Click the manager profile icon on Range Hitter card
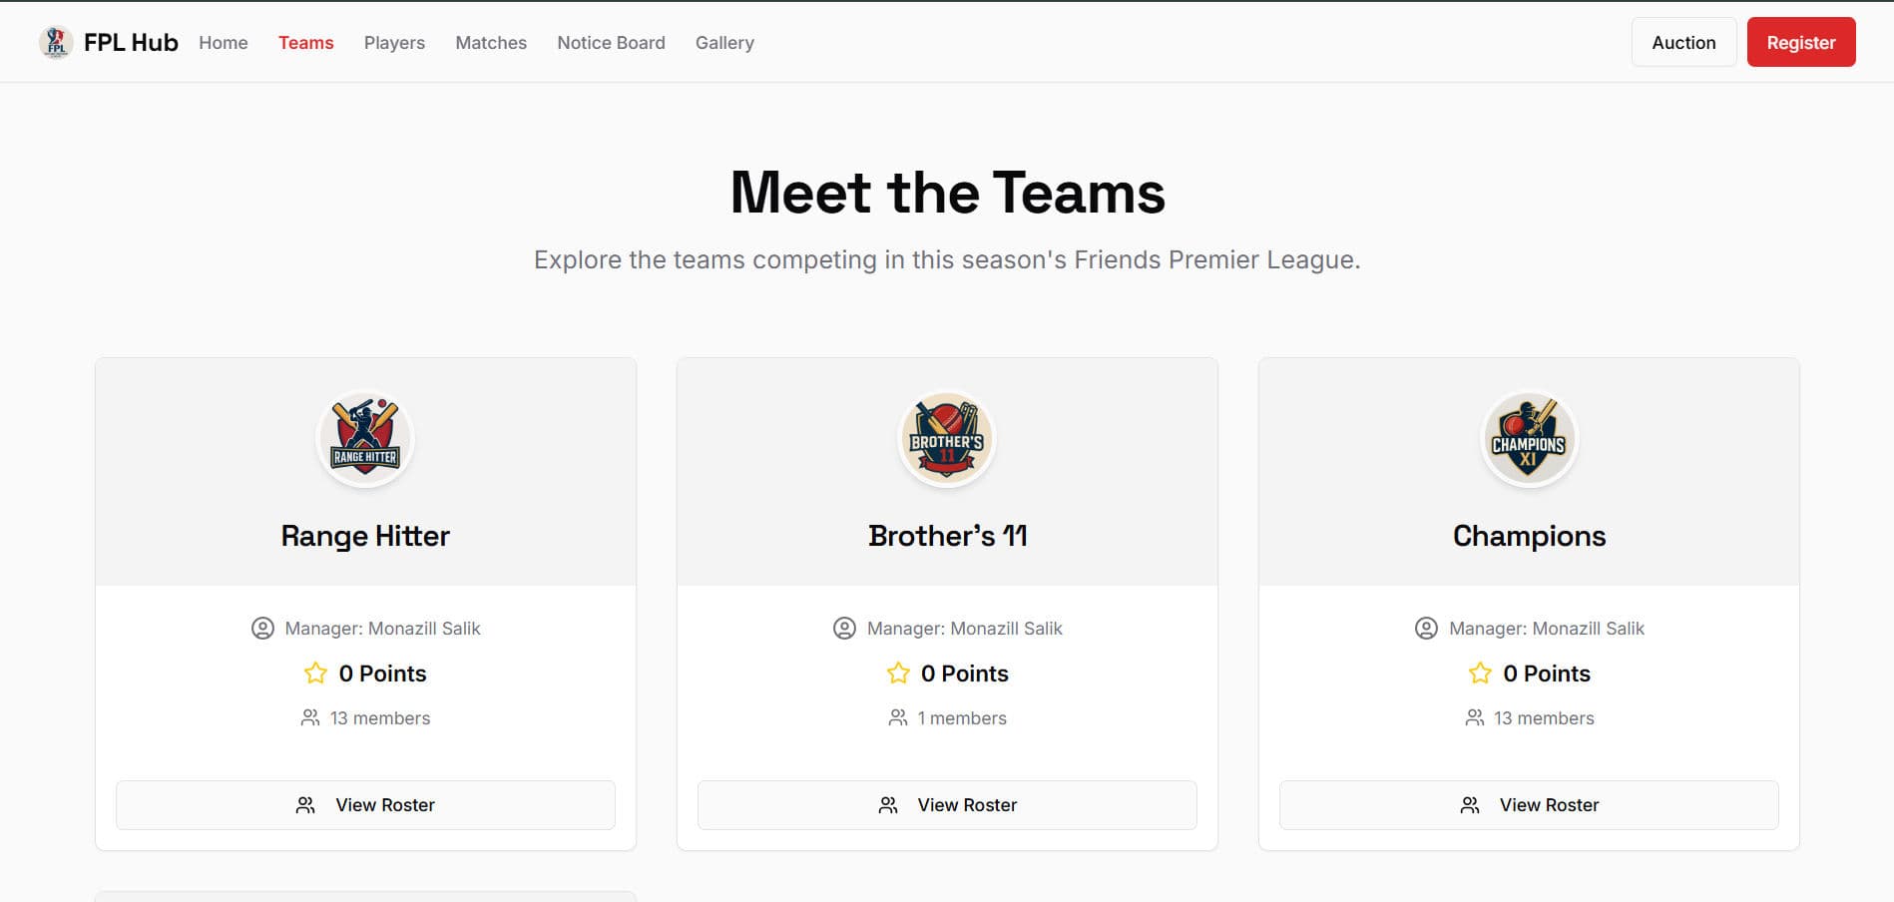 tap(260, 629)
